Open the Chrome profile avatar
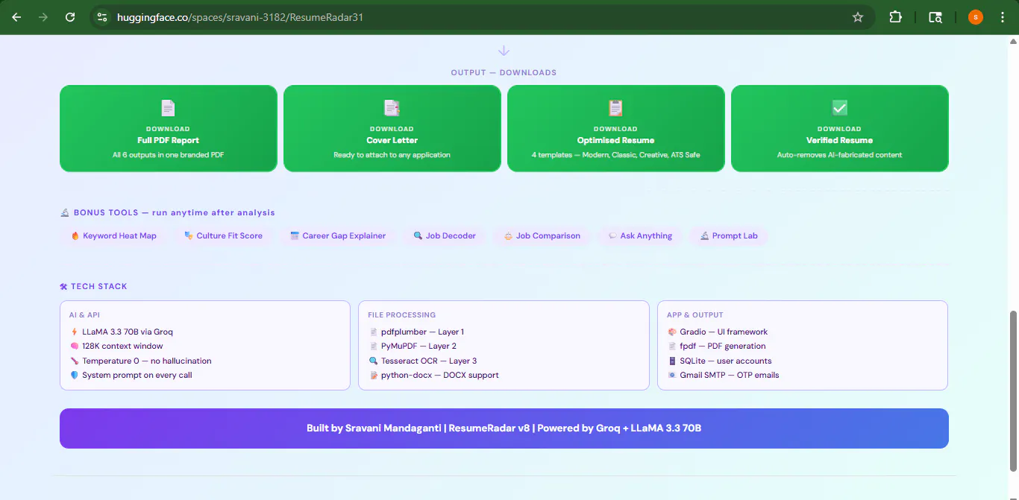 976,17
